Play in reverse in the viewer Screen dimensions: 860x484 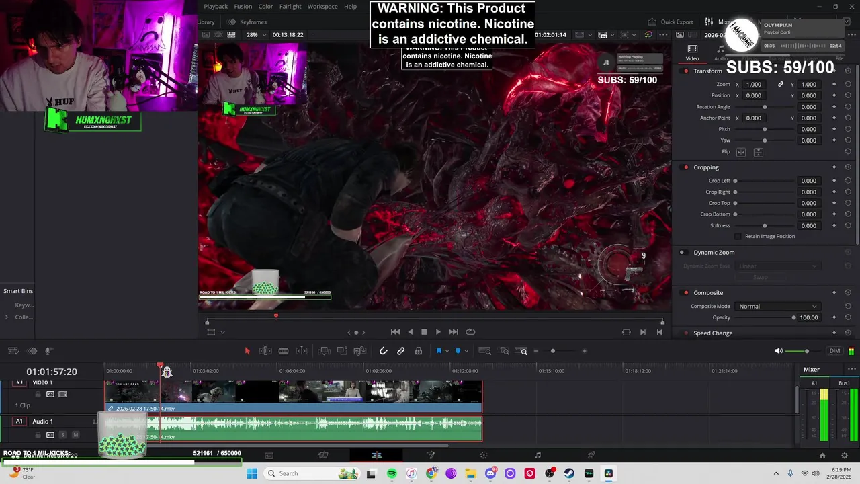410,332
